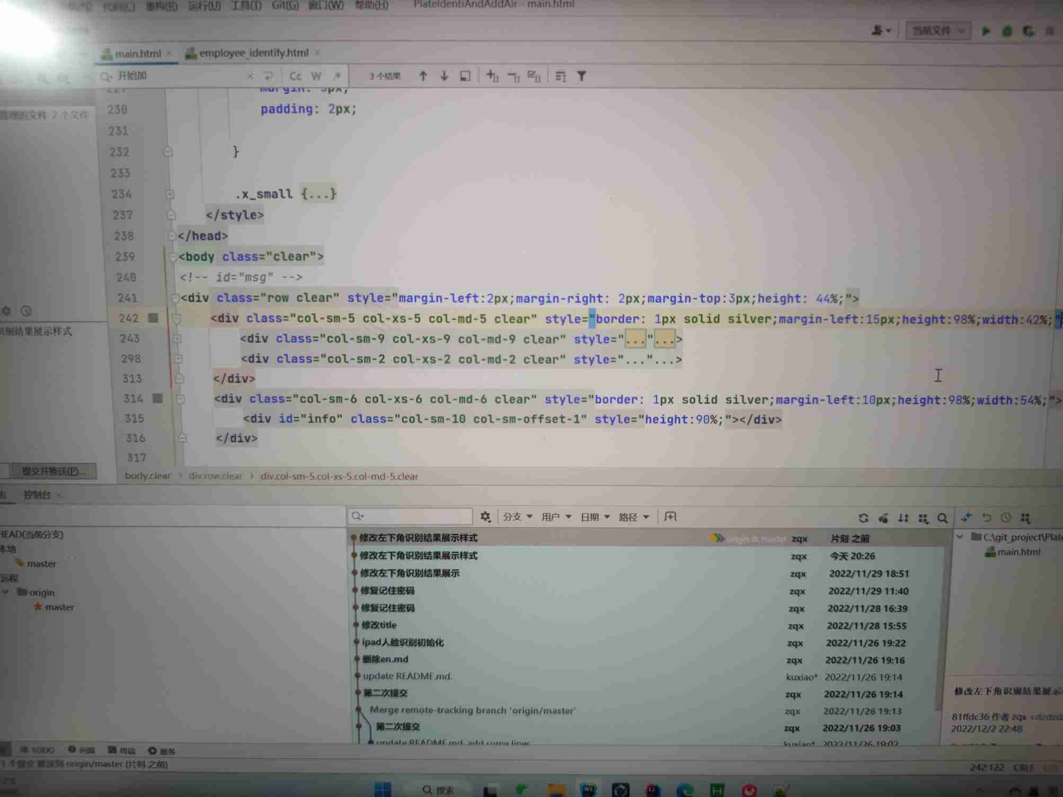Select the 修复记住密码 commit dated 2022/11/29 11:40
Image resolution: width=1063 pixels, height=797 pixels.
387,590
